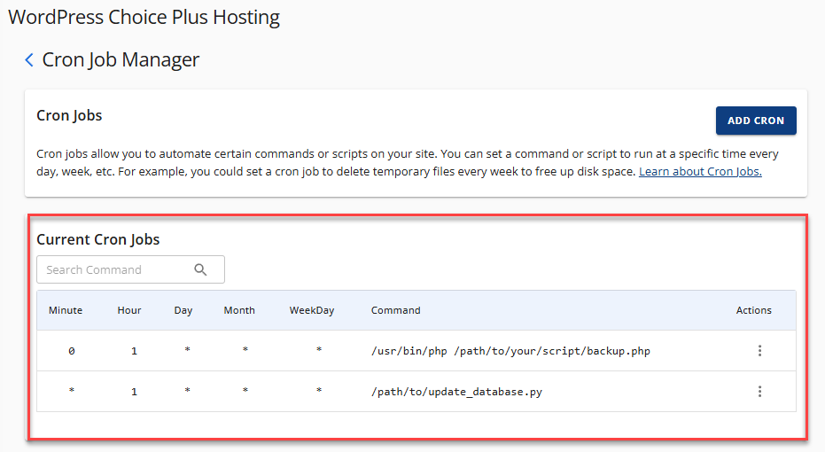Screen dimensions: 825x452
Task: Click the hour value 1 in update_database.py row
Action: [134, 392]
